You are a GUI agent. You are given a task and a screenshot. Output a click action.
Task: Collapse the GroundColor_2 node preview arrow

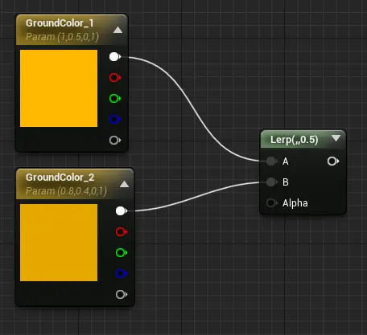[124, 184]
